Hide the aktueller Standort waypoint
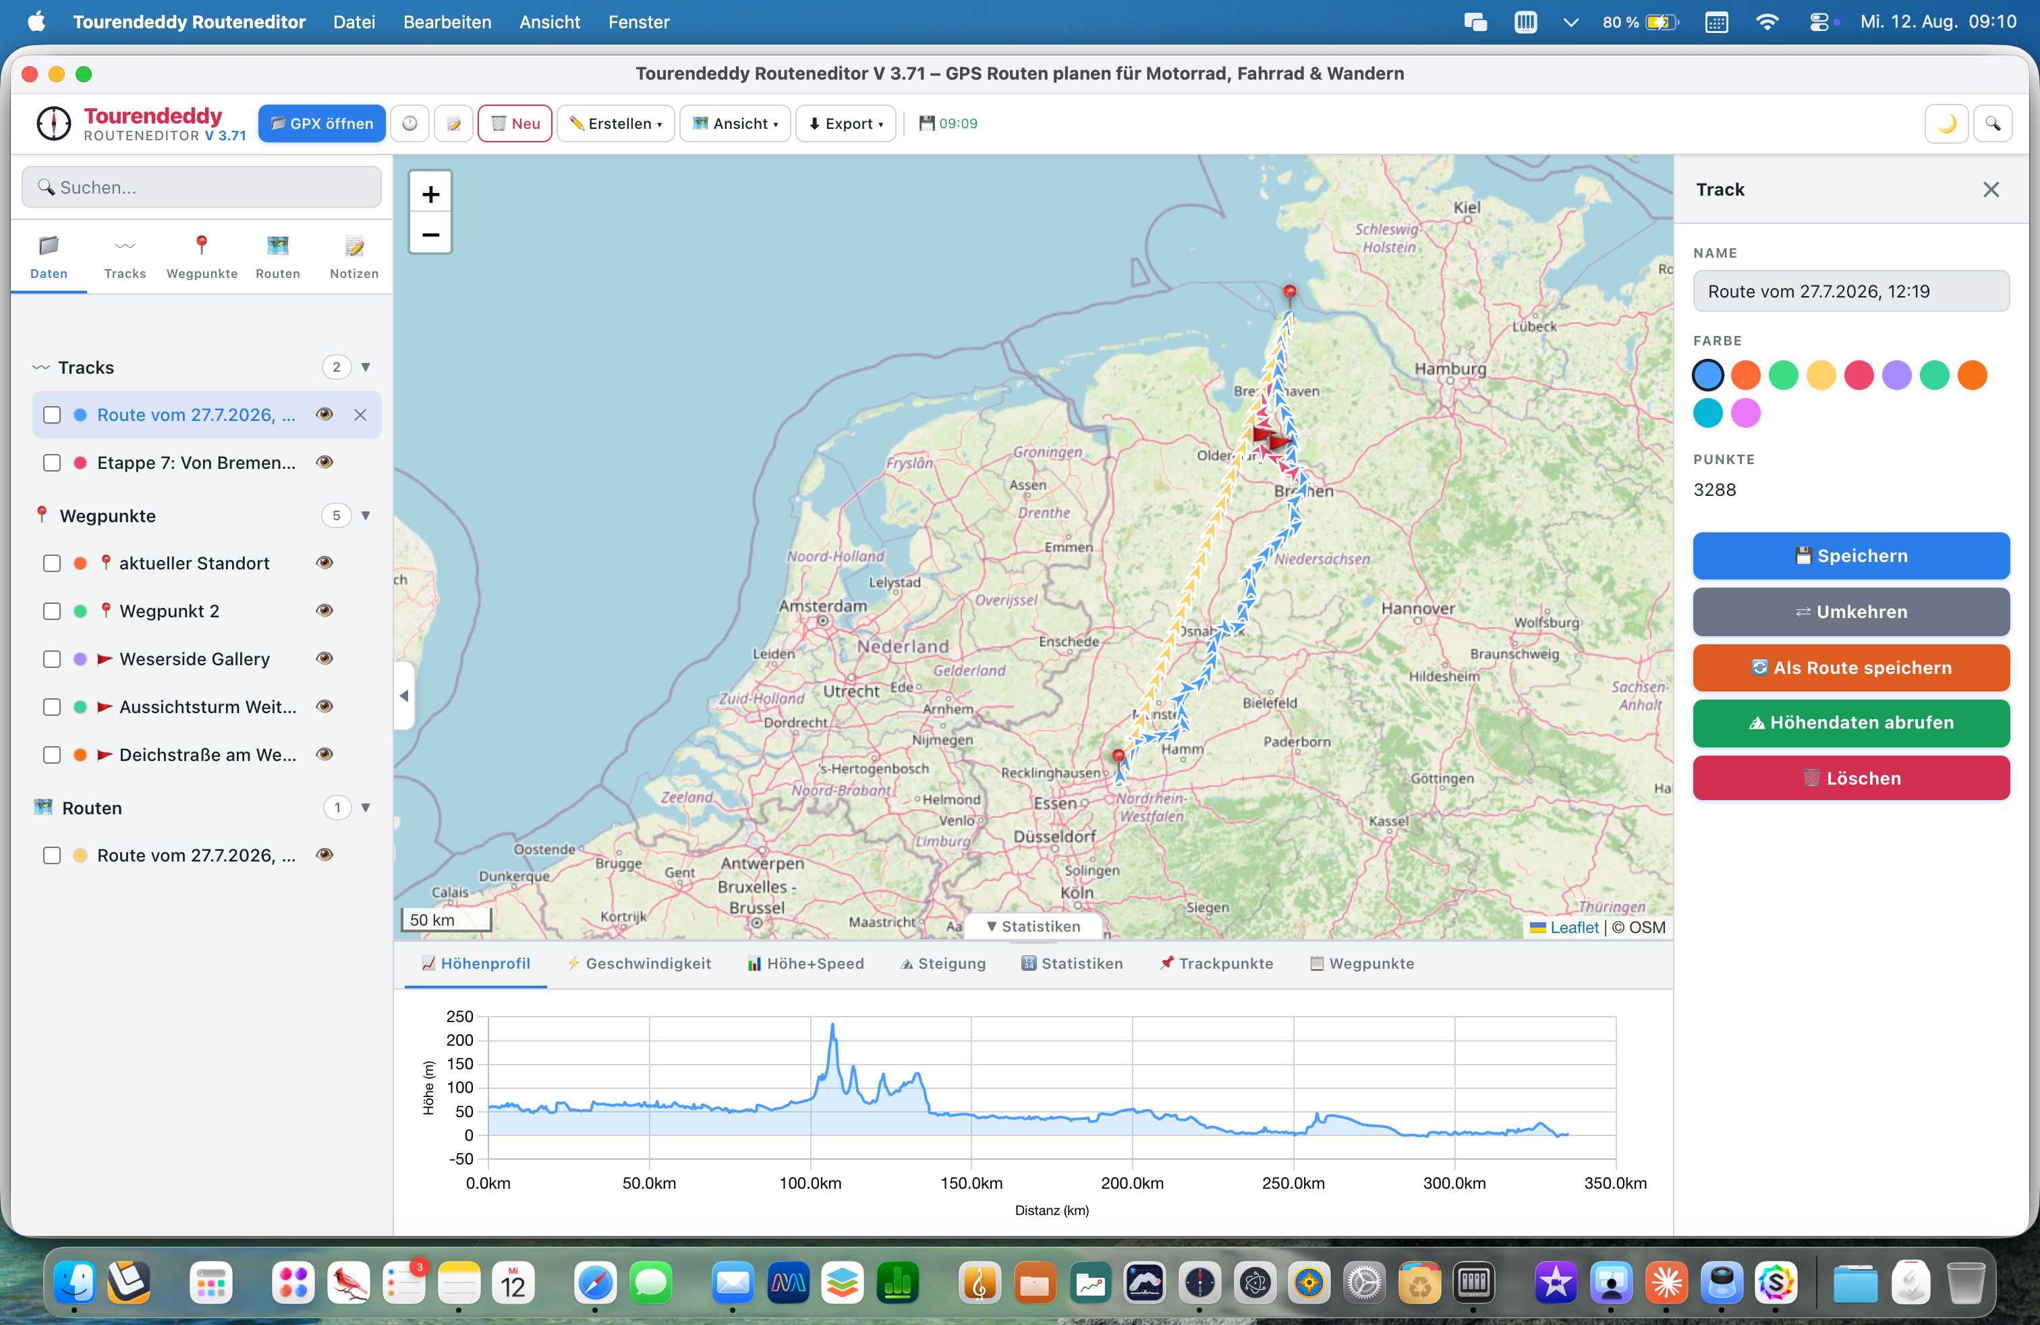The image size is (2040, 1325). pos(324,562)
